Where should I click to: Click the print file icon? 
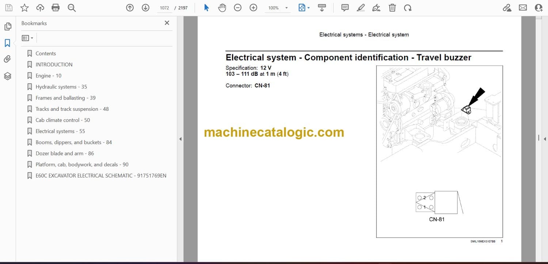56,8
